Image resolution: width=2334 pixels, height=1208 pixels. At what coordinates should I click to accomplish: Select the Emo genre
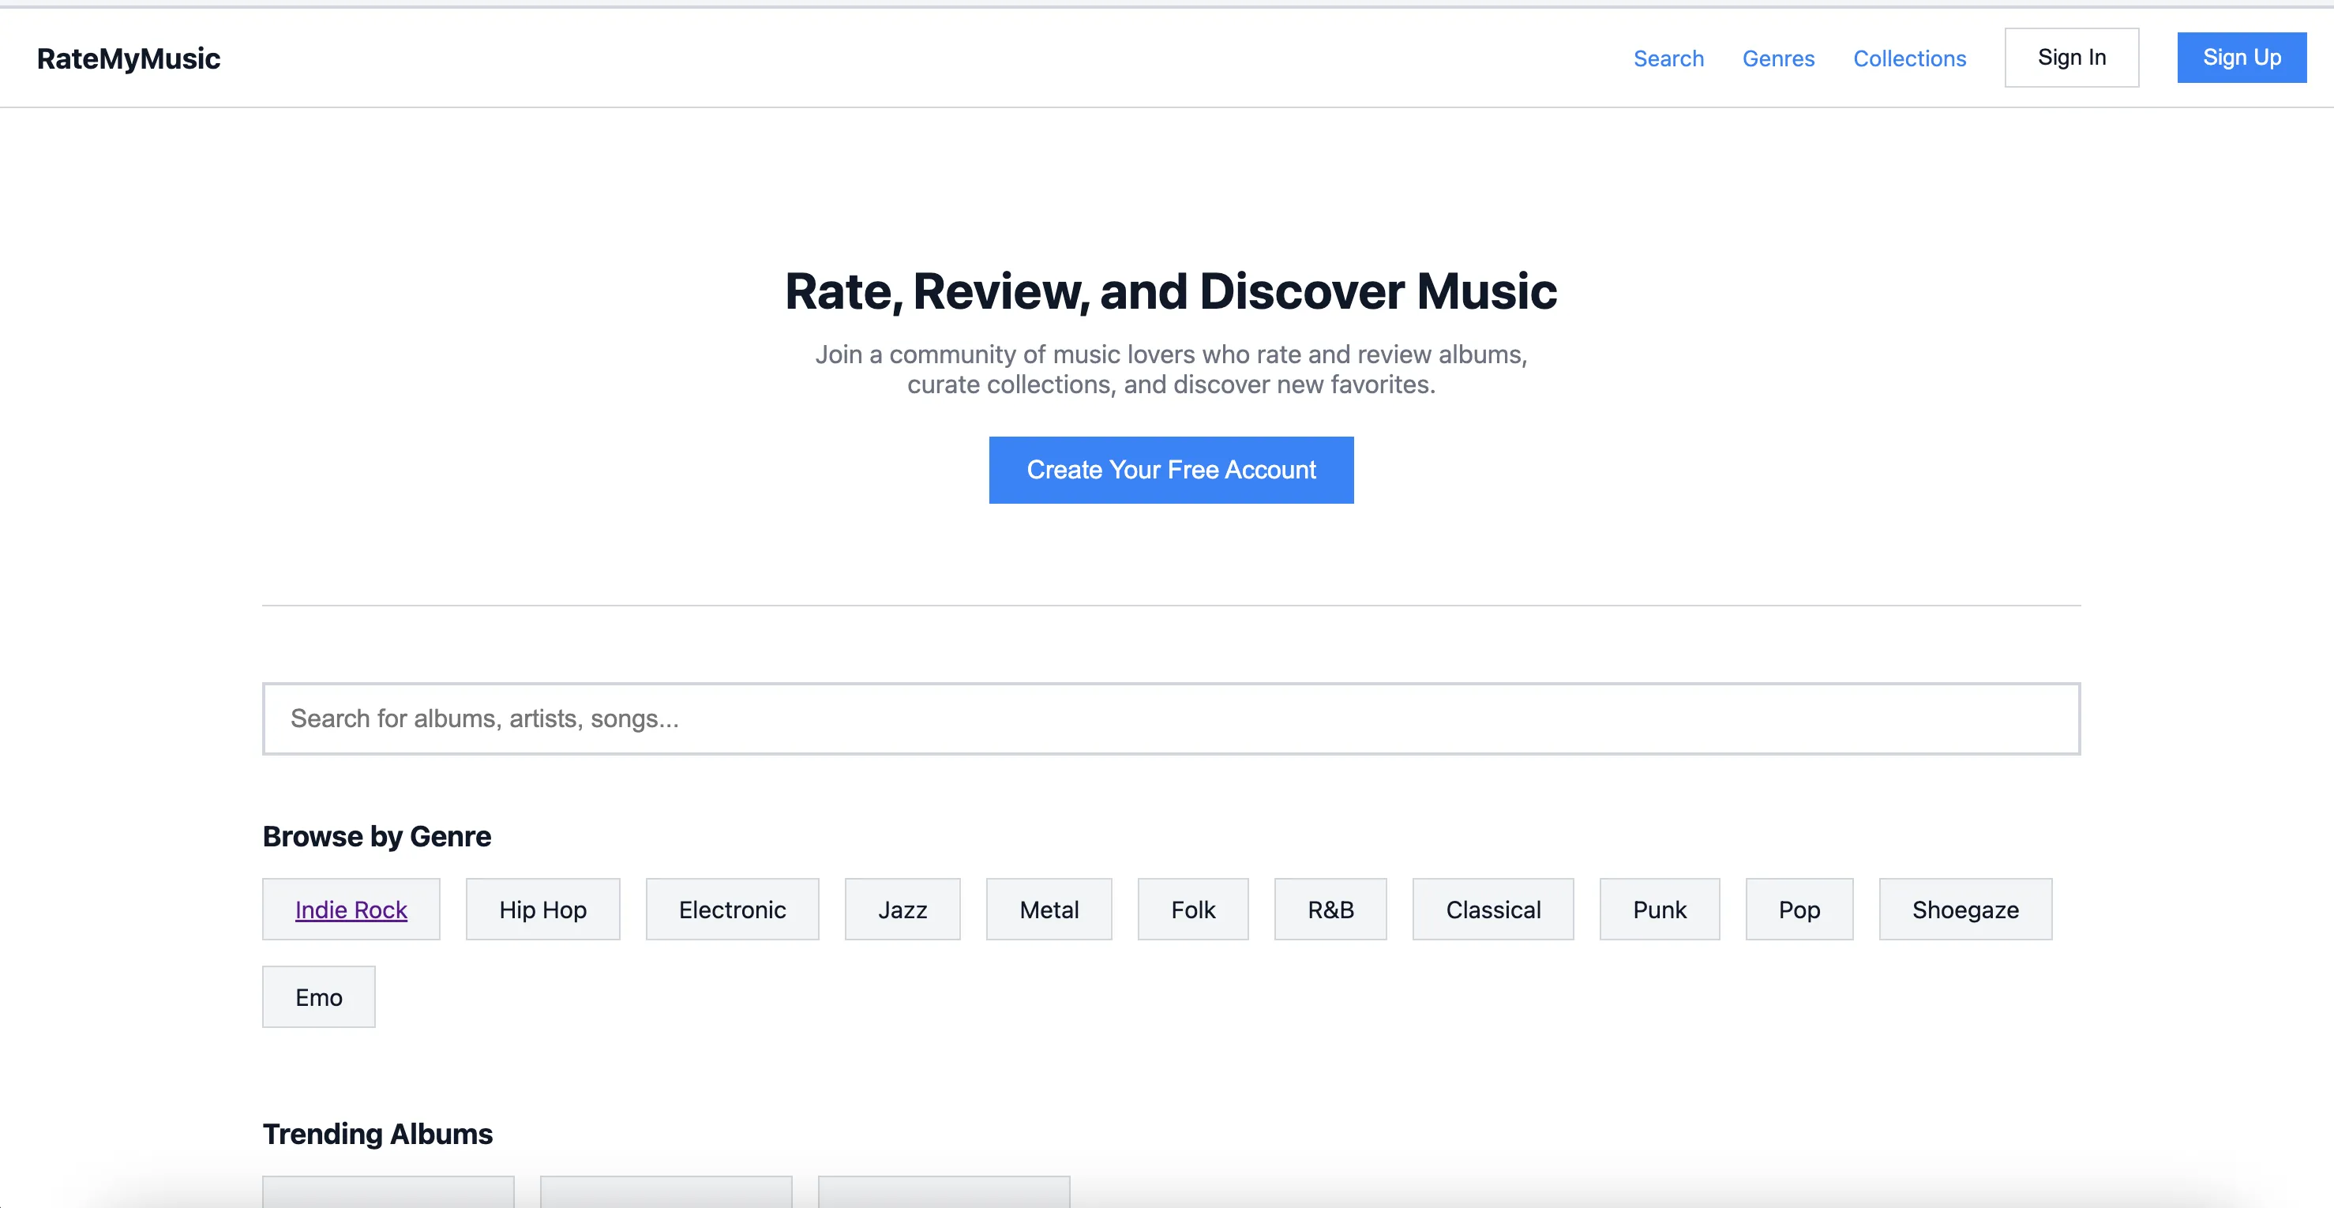(x=318, y=997)
